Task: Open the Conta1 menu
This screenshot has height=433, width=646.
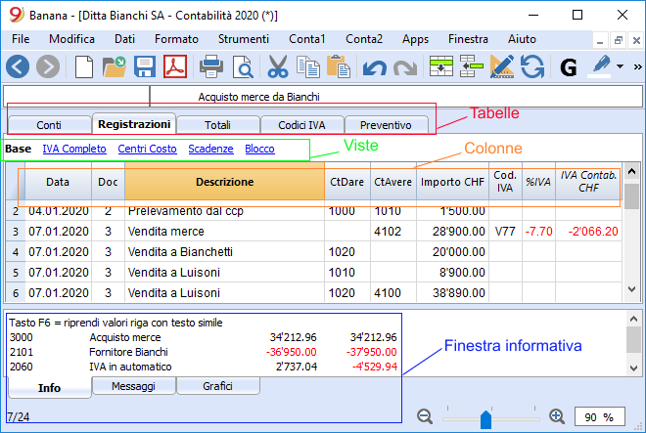Action: pos(307,39)
